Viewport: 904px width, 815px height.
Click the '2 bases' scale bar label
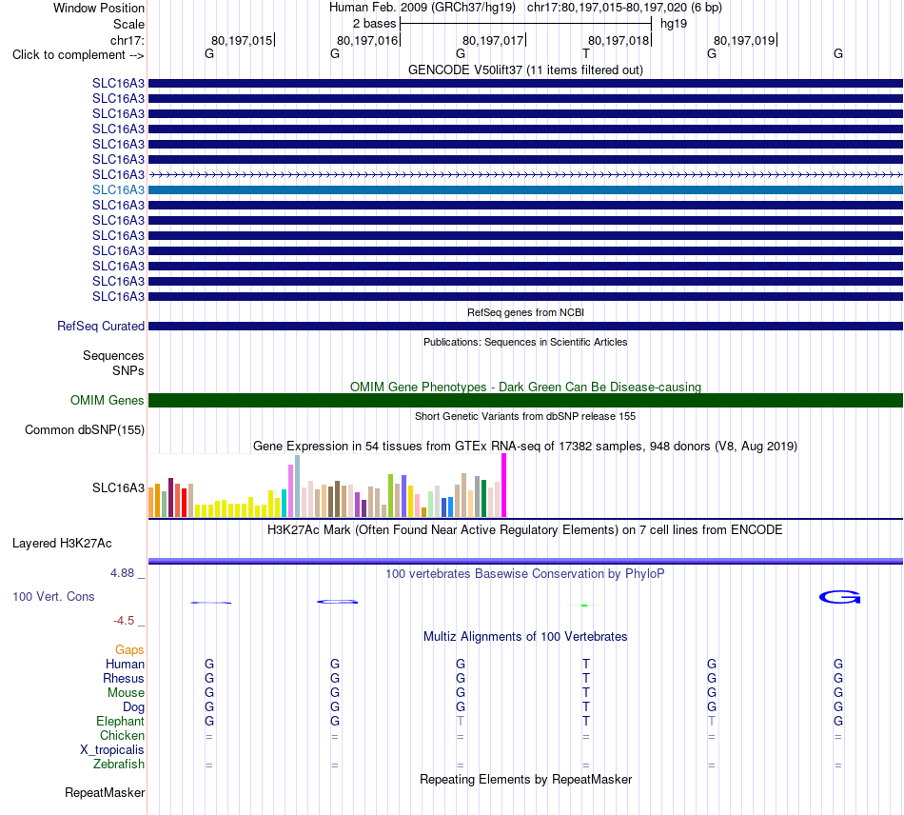point(374,24)
